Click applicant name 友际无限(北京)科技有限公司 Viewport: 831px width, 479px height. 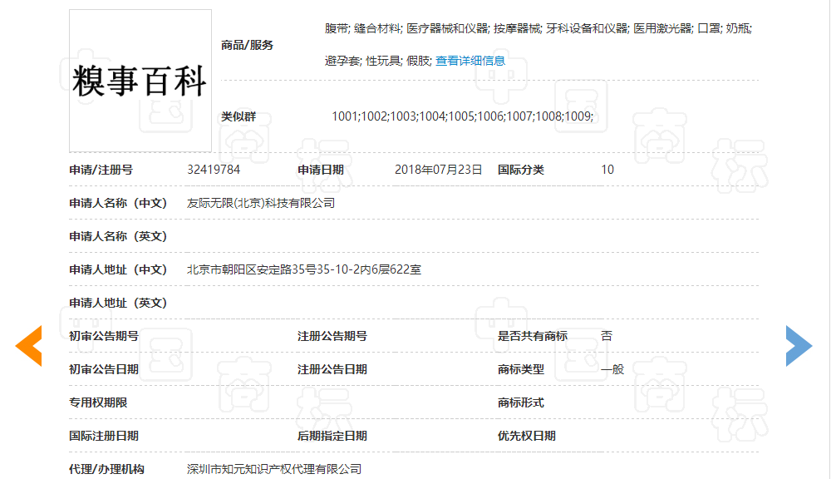click(x=263, y=202)
